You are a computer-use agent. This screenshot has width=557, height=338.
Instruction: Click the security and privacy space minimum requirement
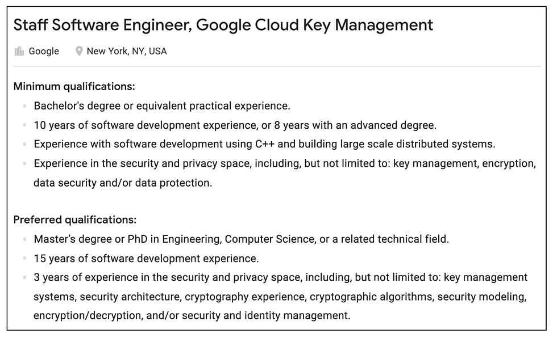click(285, 164)
